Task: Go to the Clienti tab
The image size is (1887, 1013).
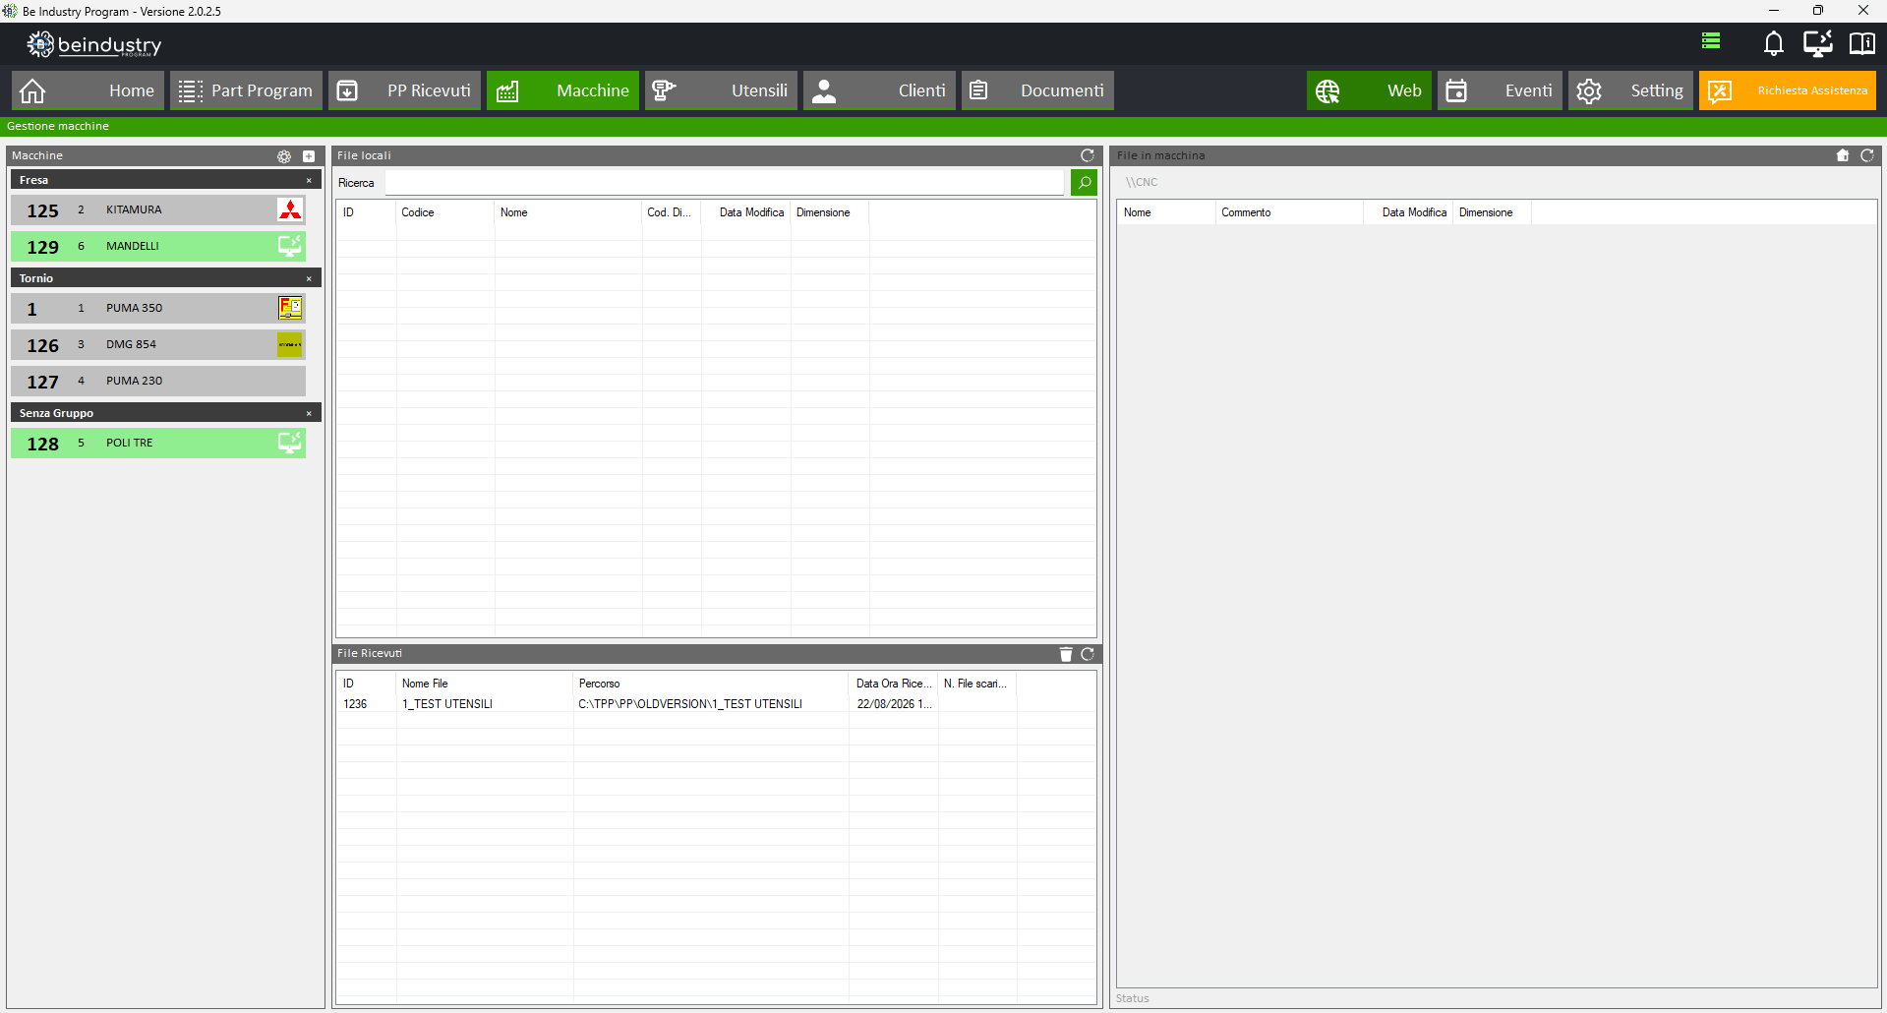Action: 879,90
